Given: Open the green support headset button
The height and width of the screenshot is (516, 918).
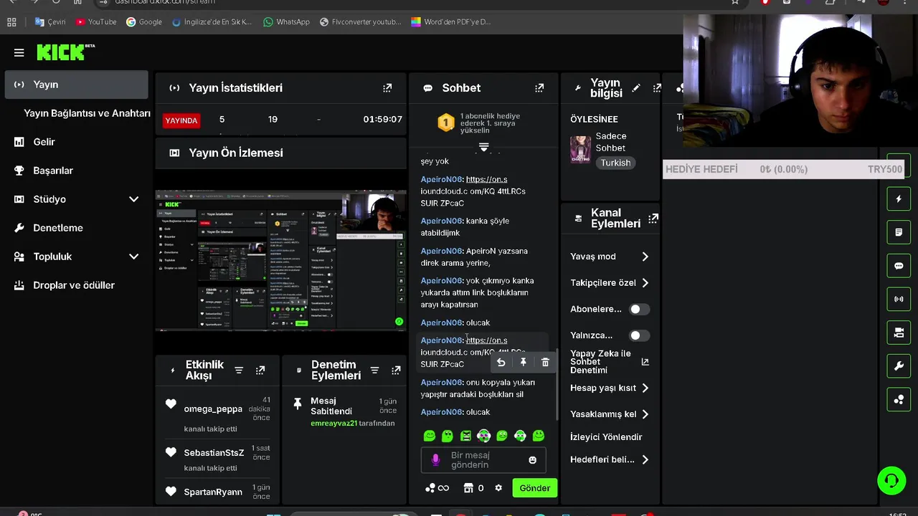Looking at the screenshot, I should (891, 480).
